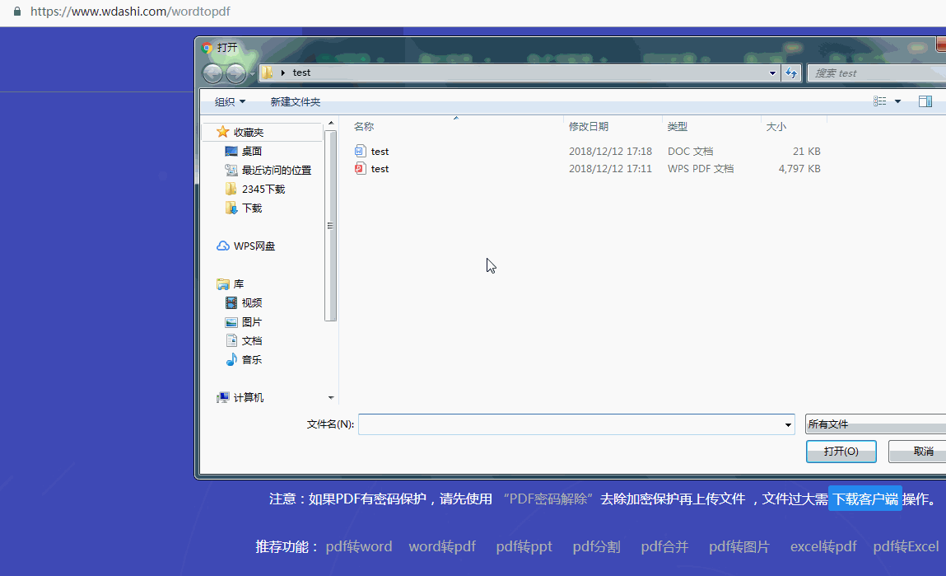This screenshot has width=946, height=576.
Task: Open the 所有文件 file type dropdown
Action: point(876,424)
